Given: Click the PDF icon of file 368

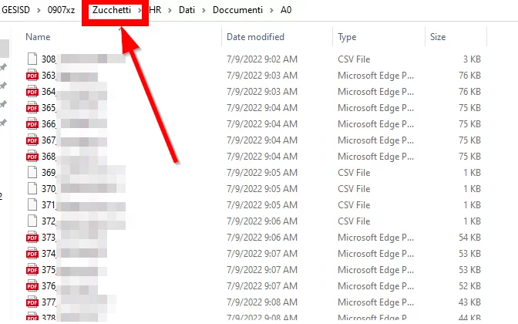Looking at the screenshot, I should (x=32, y=157).
